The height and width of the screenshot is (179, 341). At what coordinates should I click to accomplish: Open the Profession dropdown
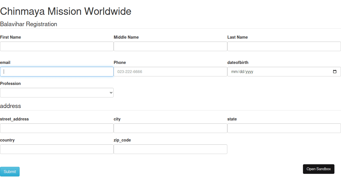(57, 93)
